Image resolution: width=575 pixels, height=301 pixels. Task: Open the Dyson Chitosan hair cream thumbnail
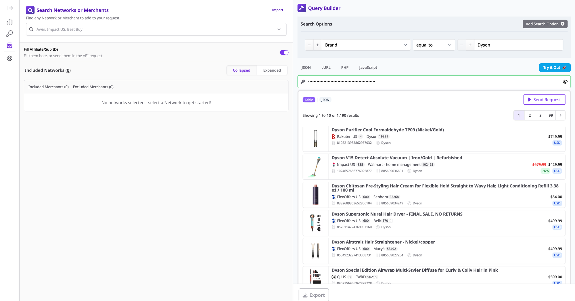point(315,195)
